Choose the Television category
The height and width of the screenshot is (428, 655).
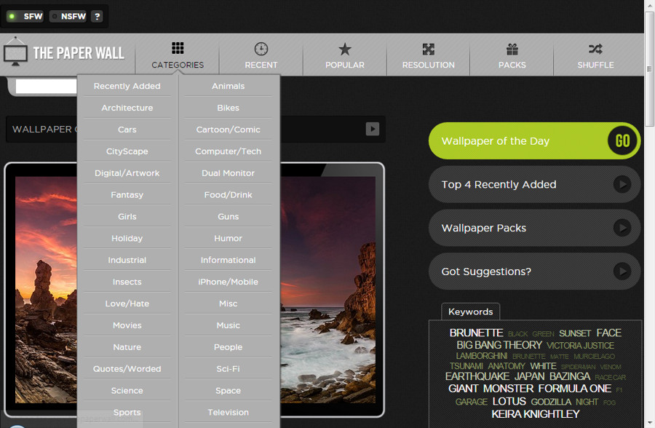[x=228, y=412]
